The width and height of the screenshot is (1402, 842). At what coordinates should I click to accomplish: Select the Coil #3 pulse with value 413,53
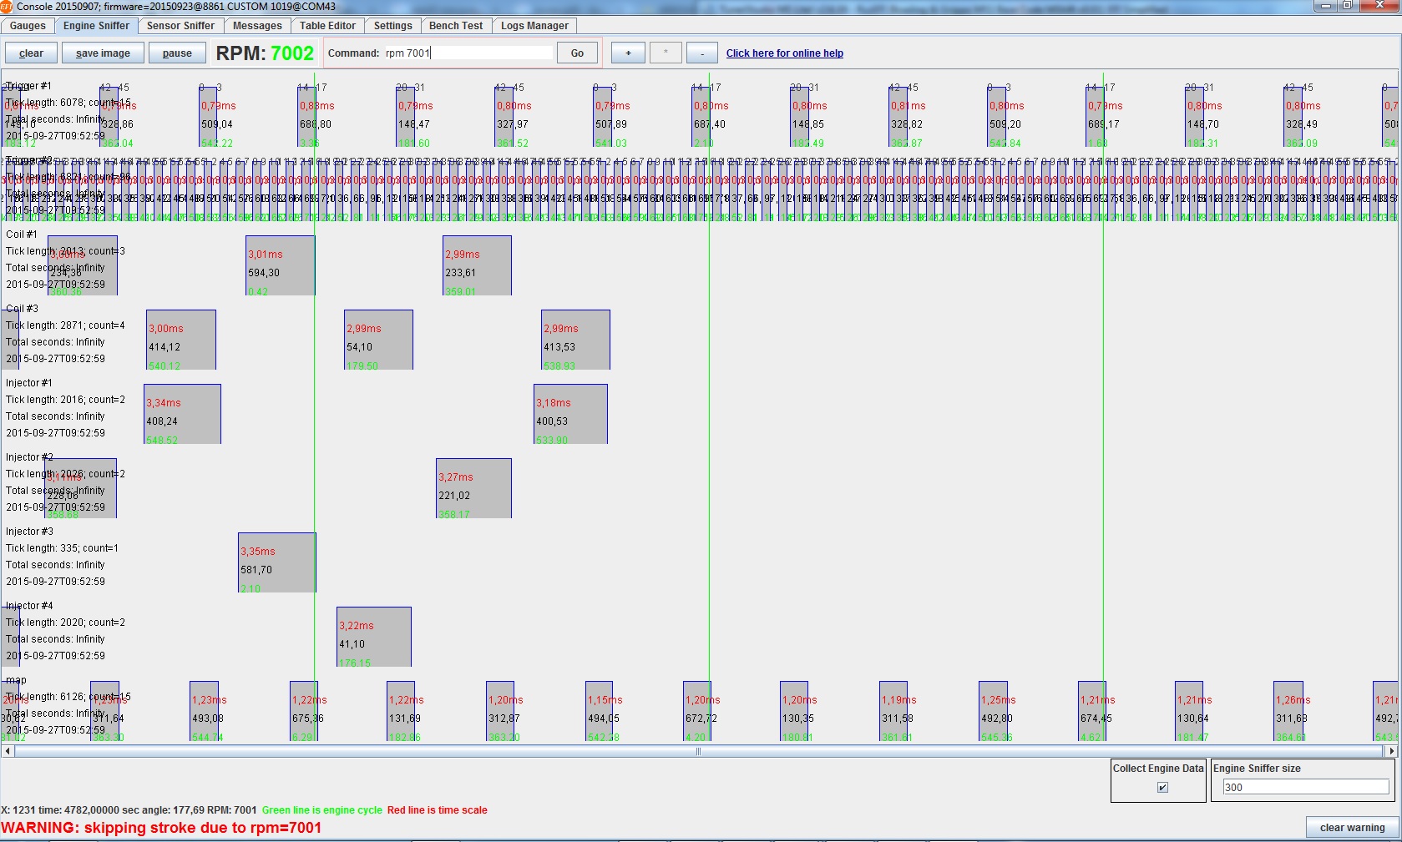point(575,340)
